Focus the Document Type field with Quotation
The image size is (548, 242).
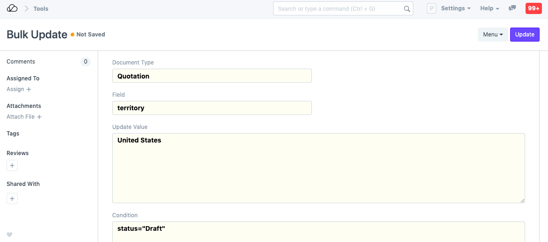coord(212,76)
